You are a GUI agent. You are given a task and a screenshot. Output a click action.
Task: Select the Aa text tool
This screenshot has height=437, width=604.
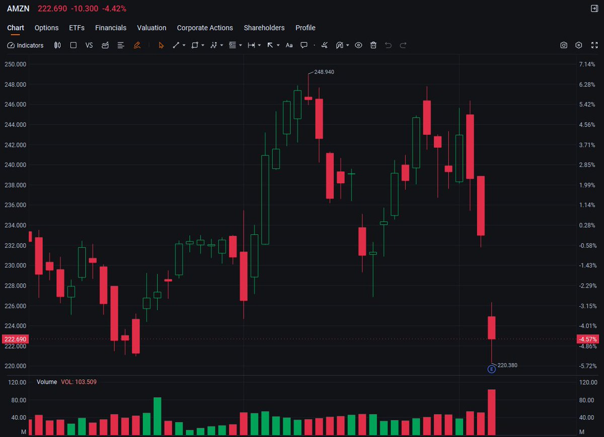pos(289,45)
